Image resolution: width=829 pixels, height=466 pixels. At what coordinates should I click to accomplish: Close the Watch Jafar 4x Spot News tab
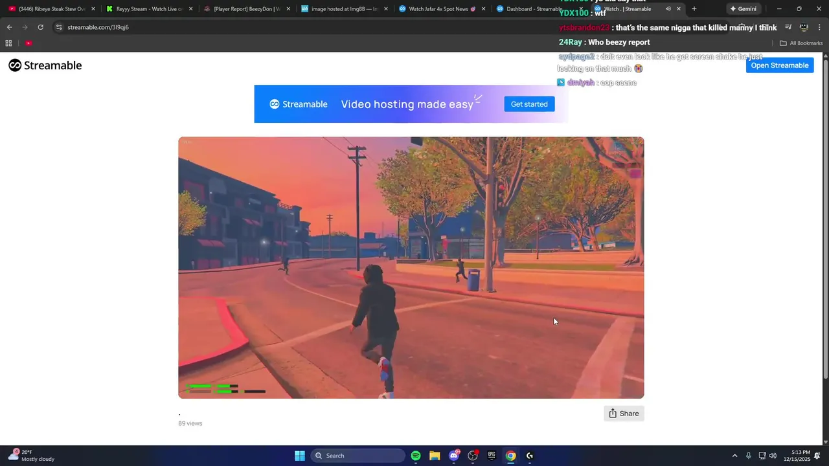pyautogui.click(x=483, y=9)
